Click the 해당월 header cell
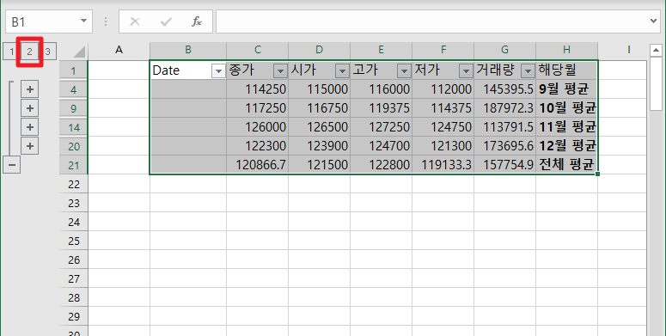 [566, 70]
